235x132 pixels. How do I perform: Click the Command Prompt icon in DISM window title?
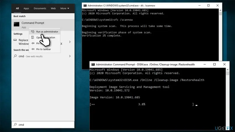coord(93,65)
